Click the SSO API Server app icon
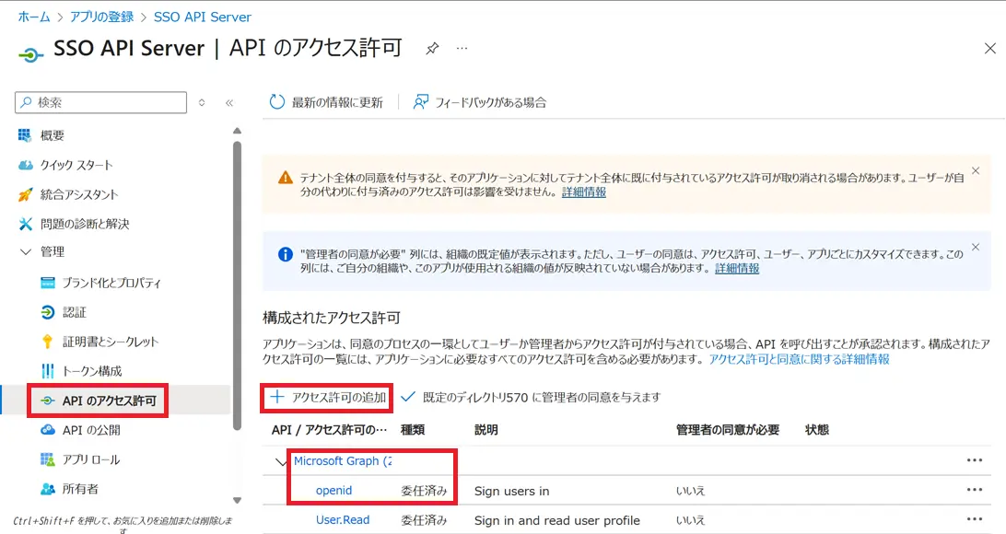 pyautogui.click(x=30, y=55)
